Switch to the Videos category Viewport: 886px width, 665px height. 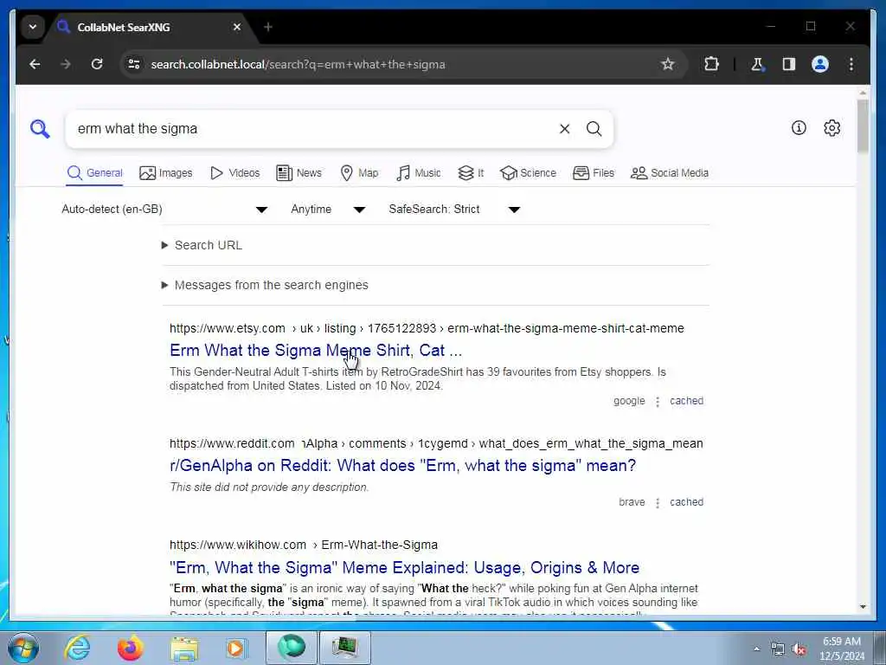[x=234, y=173]
